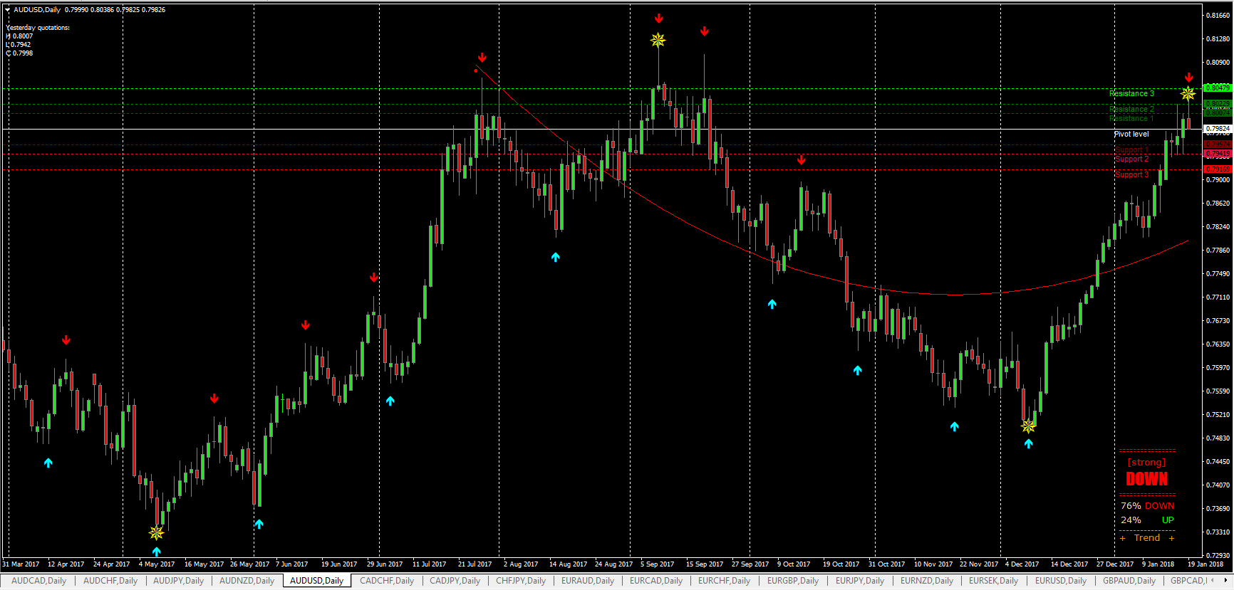The height and width of the screenshot is (590, 1234).
Task: Open the EURUSD,Daily chart tab
Action: (1061, 581)
